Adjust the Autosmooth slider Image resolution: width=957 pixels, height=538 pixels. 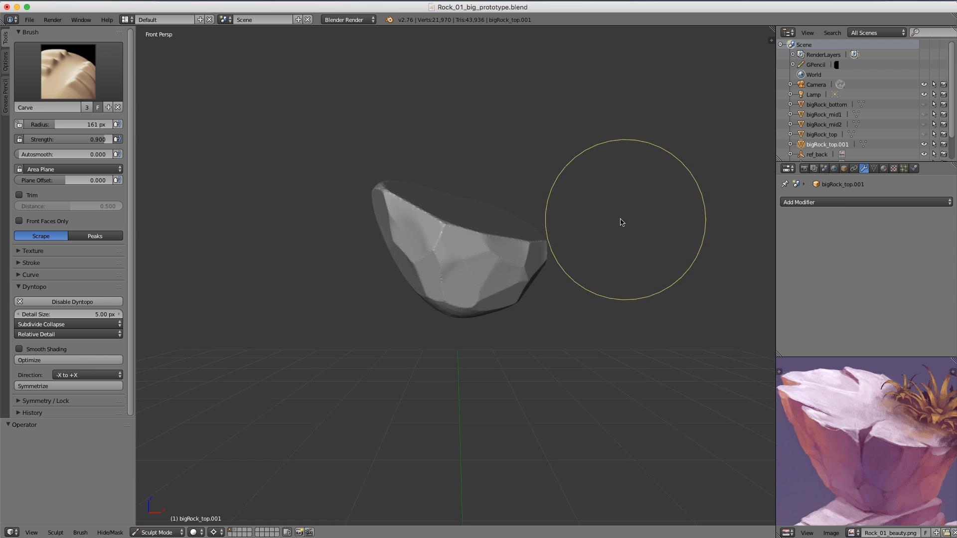63,154
